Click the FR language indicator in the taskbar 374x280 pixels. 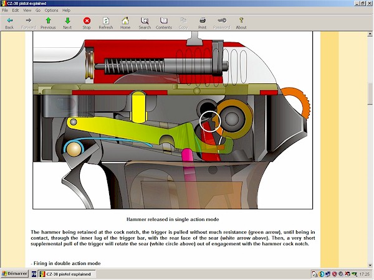(x=34, y=274)
